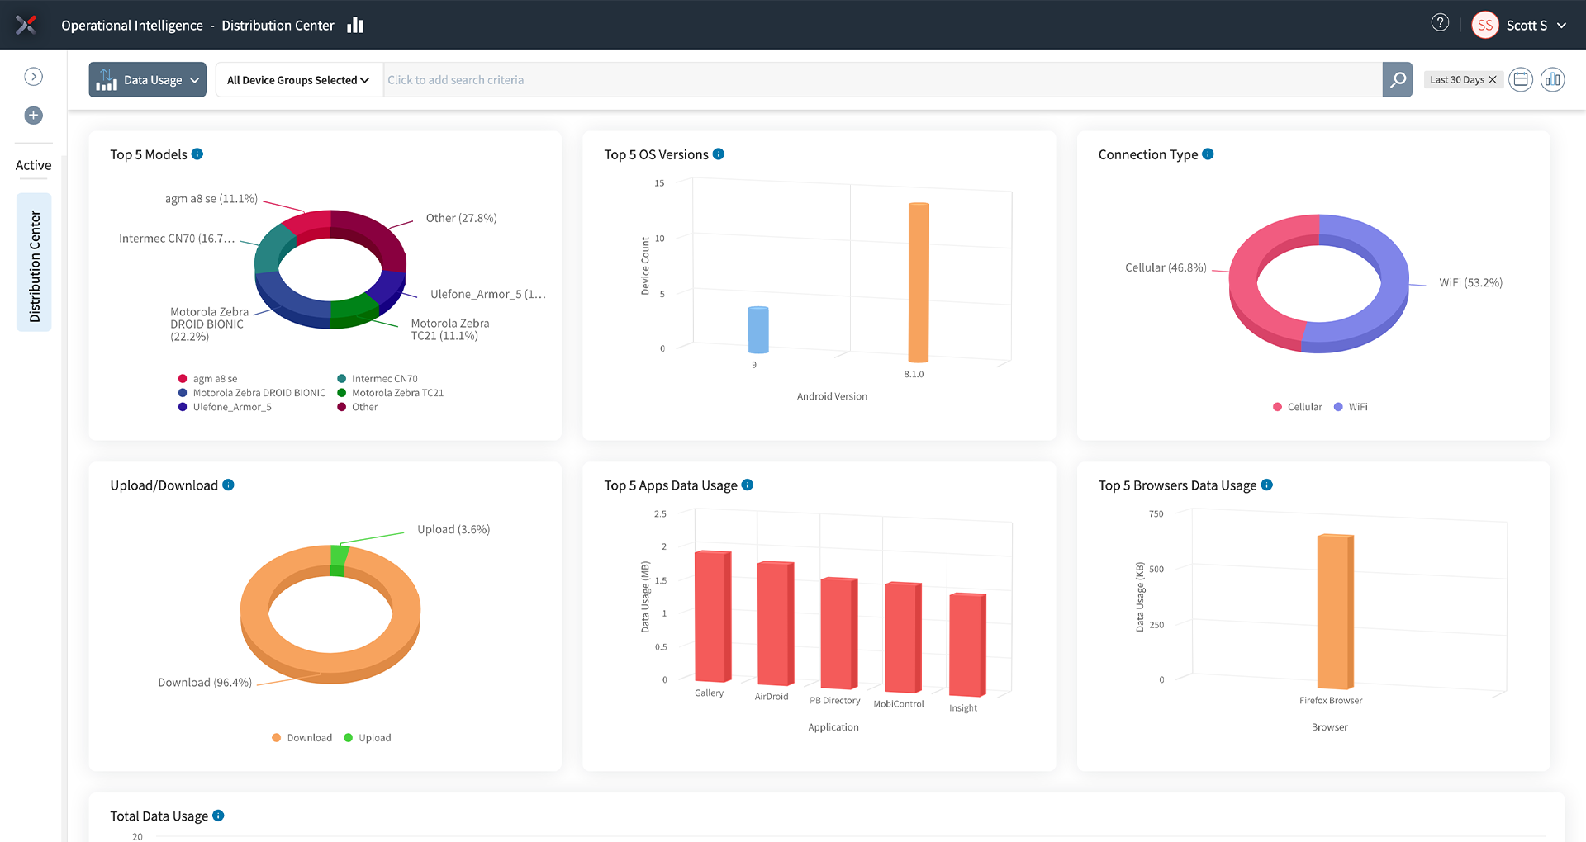This screenshot has height=842, width=1586.
Task: Click the Other legend color swatch
Action: tap(341, 407)
